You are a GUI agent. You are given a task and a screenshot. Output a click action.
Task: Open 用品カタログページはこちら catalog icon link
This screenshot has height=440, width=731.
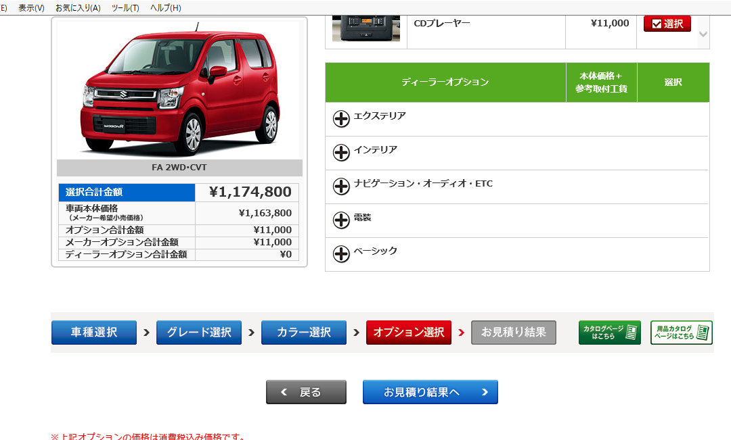tap(682, 333)
